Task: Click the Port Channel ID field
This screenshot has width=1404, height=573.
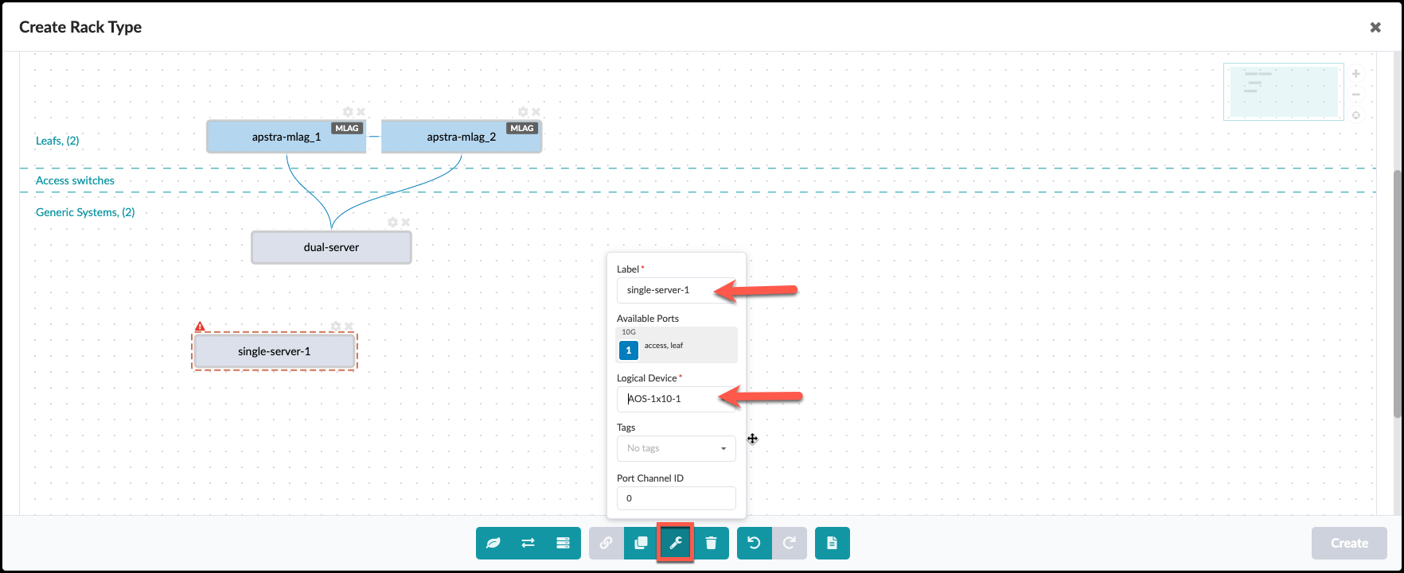Action: pos(676,498)
